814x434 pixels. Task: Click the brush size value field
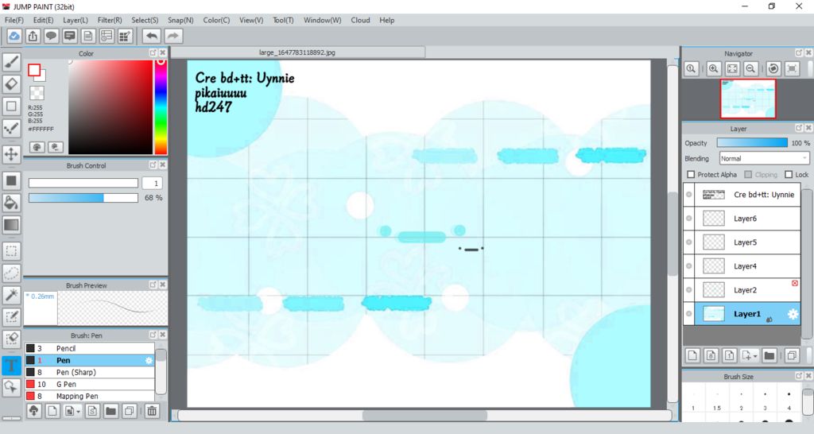click(152, 184)
